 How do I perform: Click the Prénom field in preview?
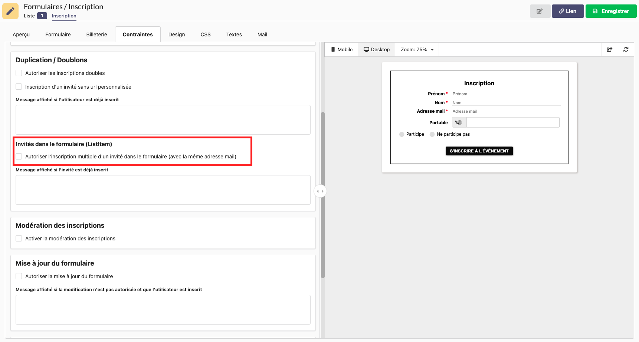pos(506,94)
